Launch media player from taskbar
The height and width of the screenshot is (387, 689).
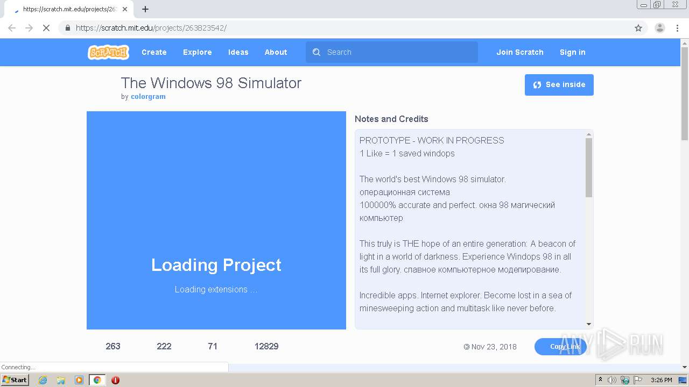79,380
